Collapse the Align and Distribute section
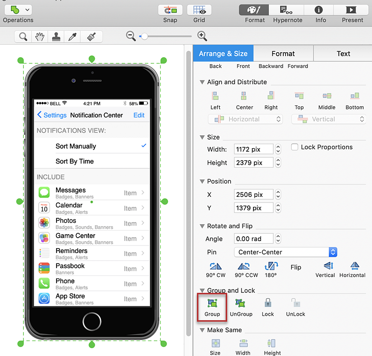Image resolution: width=372 pixels, height=356 pixels. point(202,82)
